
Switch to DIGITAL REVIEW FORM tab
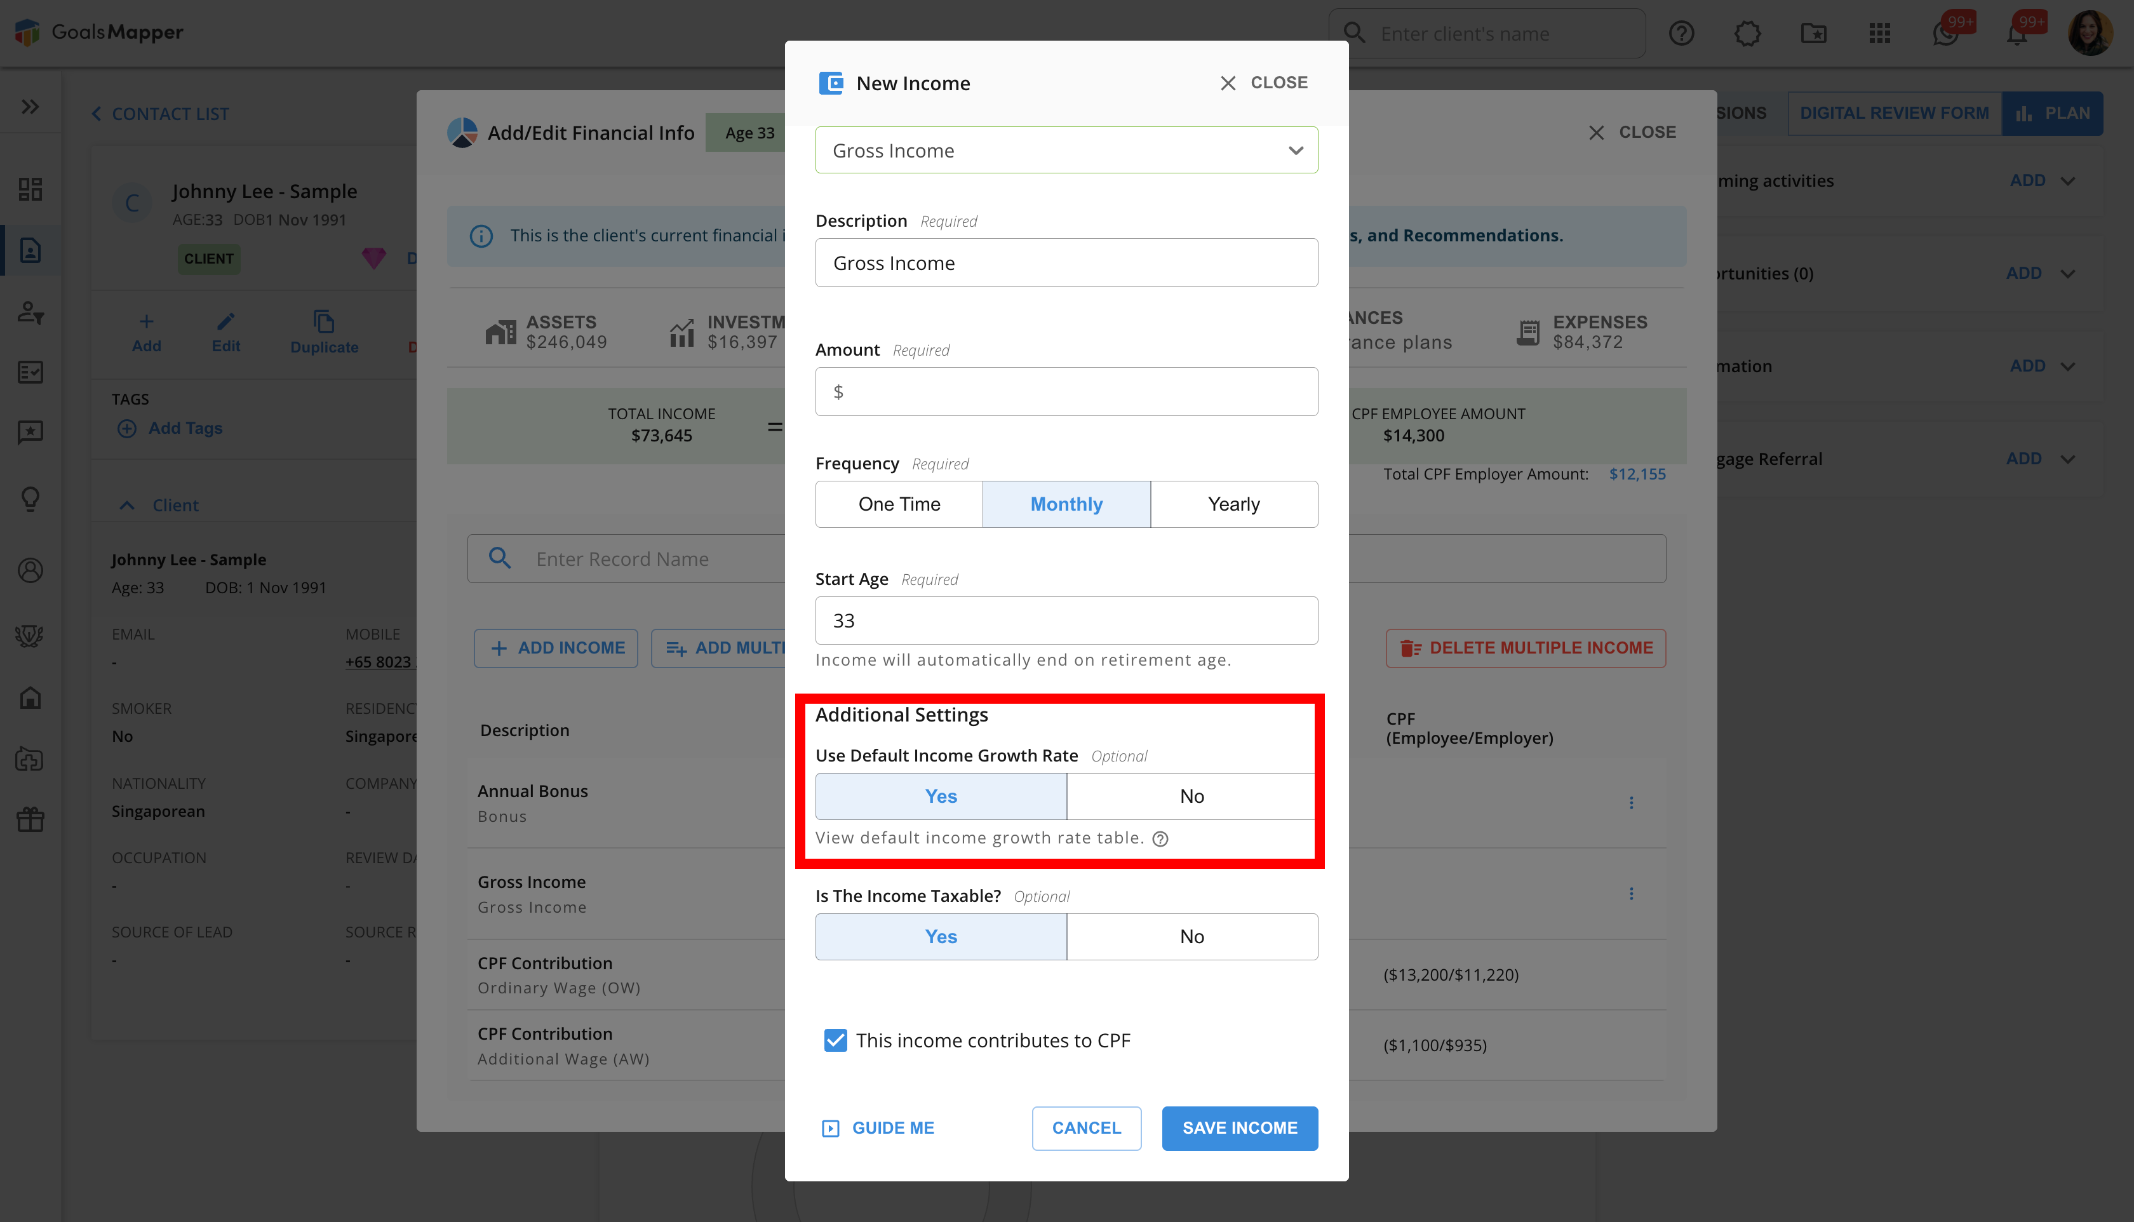coord(1894,112)
